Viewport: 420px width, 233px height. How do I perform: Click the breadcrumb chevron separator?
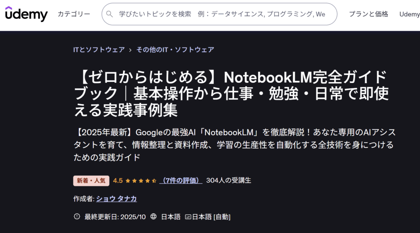(x=130, y=50)
